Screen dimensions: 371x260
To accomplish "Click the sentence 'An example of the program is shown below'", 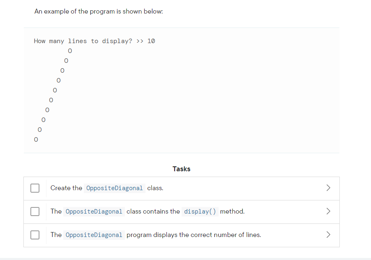I will click(98, 11).
